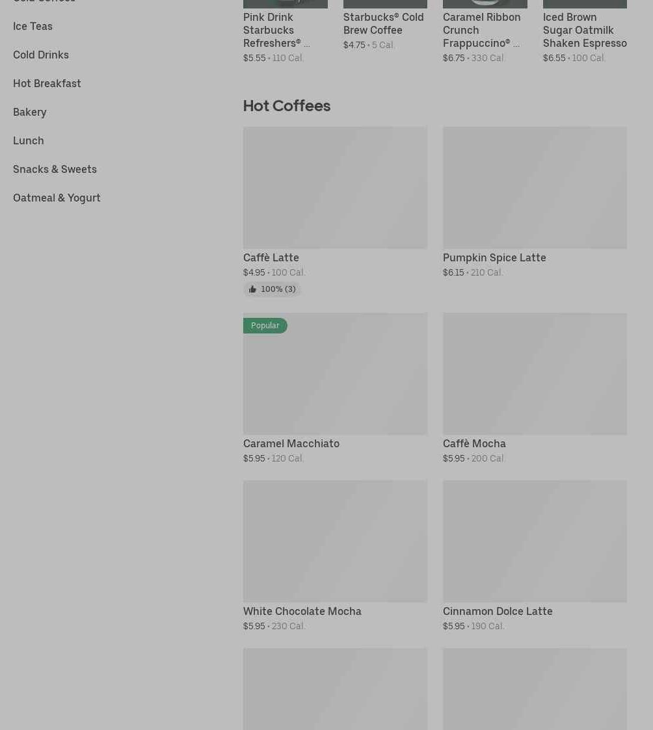The image size is (653, 730).
Task: Select the Snacks & Sweets category
Action: [x=55, y=169]
